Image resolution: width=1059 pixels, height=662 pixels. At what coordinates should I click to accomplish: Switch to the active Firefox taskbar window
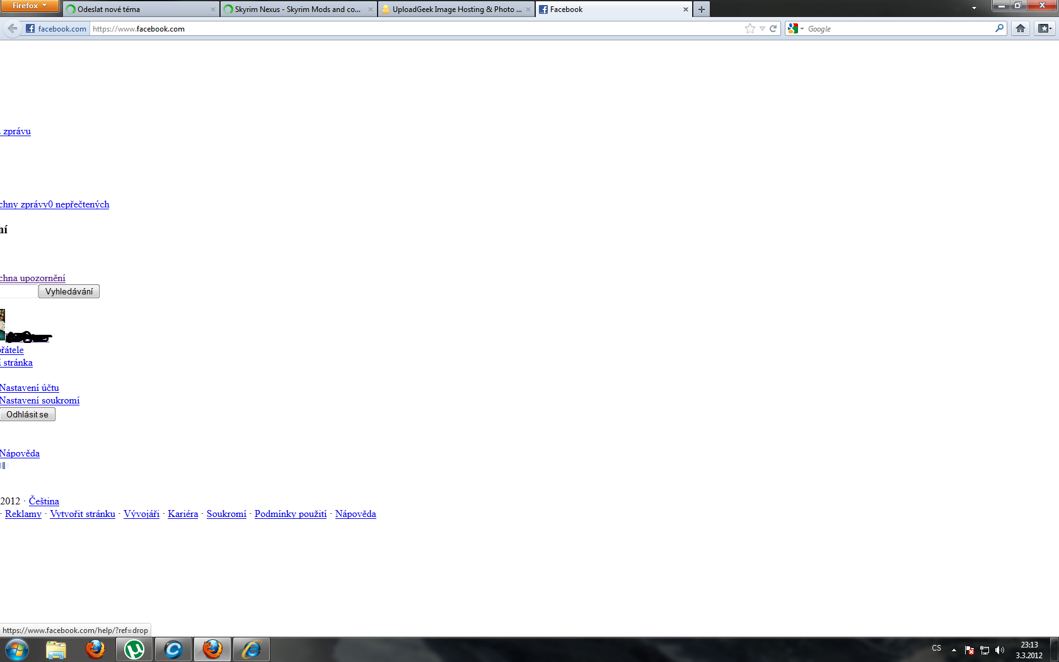point(212,649)
